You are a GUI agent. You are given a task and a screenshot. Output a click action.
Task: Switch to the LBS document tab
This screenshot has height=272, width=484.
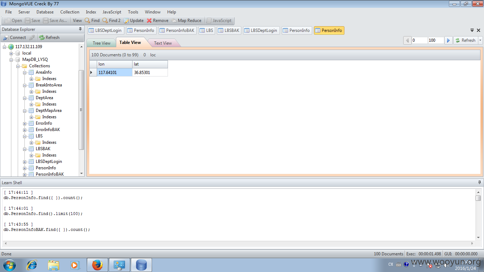click(x=207, y=30)
